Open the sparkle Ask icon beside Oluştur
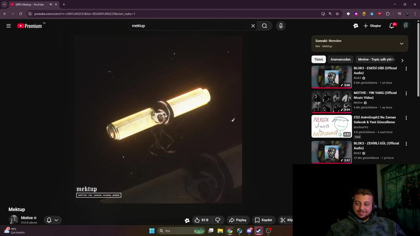The height and width of the screenshot is (236, 420). click(356, 26)
